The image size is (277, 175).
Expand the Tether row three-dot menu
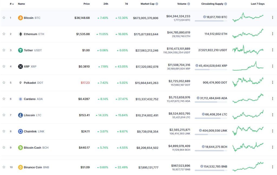click(x=273, y=50)
